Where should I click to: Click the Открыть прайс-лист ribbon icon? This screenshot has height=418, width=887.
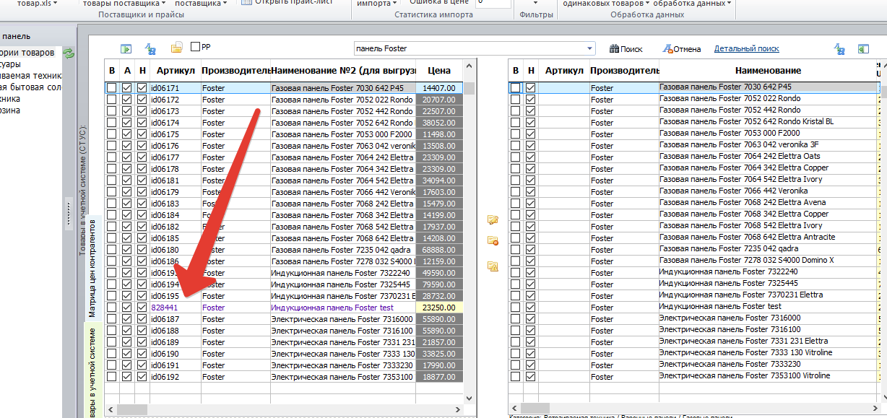[246, 3]
